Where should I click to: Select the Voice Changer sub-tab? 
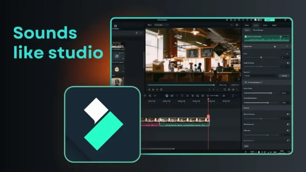[x=258, y=30]
